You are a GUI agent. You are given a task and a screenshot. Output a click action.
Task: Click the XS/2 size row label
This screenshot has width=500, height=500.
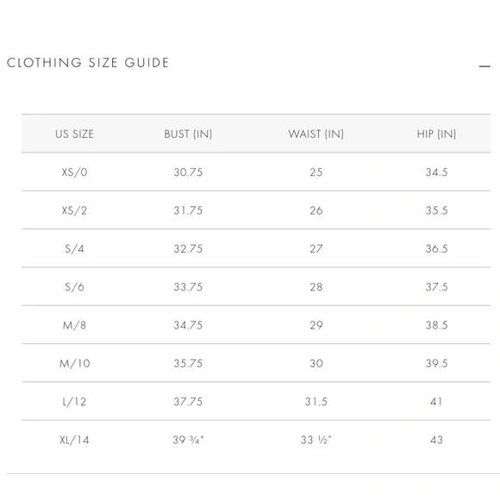(x=74, y=210)
